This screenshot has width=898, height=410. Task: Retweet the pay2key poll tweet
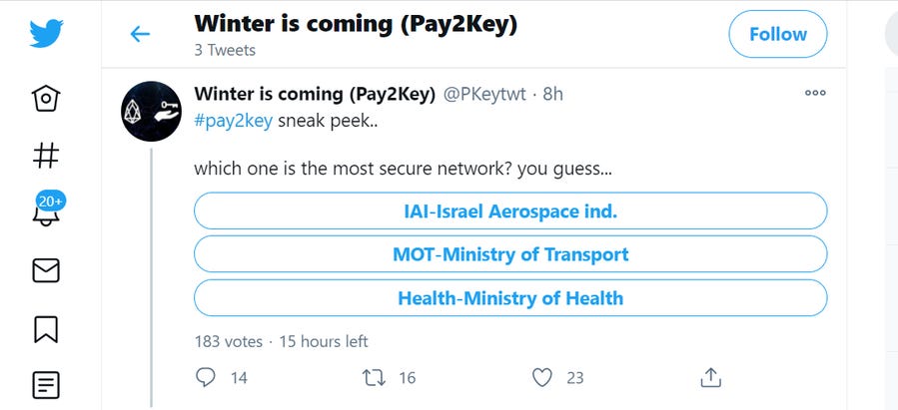coord(374,377)
